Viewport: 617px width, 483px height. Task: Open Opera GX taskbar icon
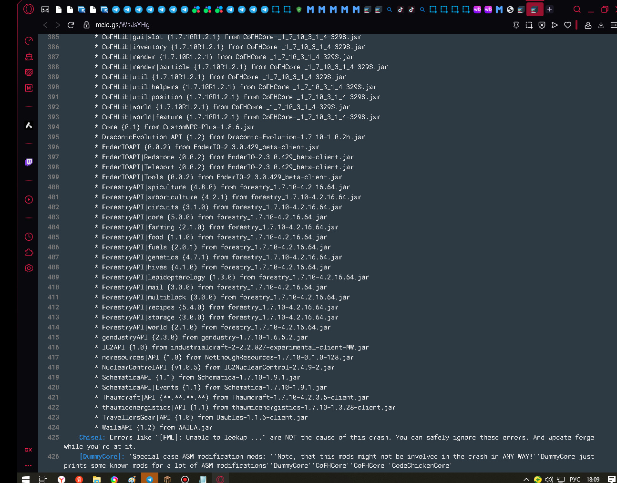220,479
